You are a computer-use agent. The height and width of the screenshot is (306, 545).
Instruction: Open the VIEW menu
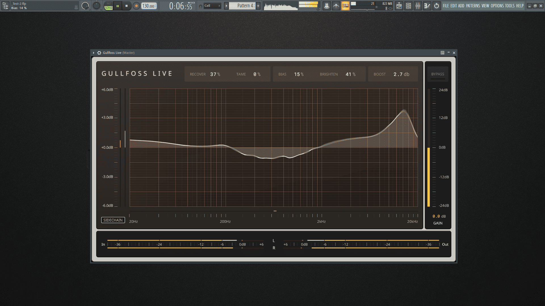pos(485,6)
